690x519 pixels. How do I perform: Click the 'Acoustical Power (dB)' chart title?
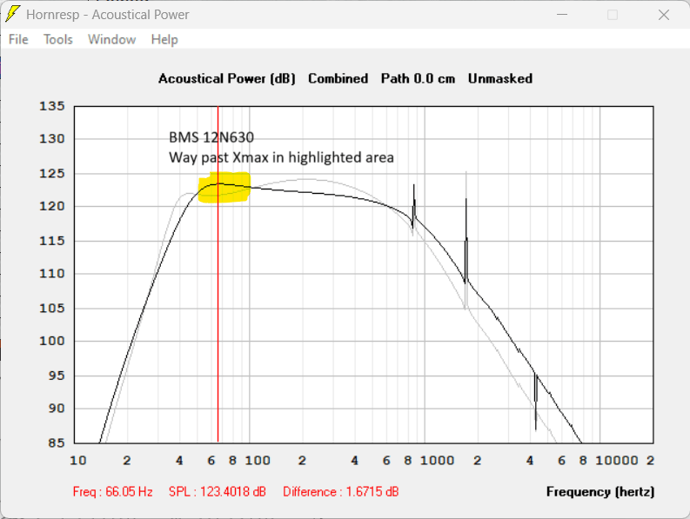coord(226,79)
